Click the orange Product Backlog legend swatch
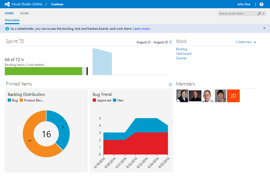The height and width of the screenshot is (180, 270). [x=21, y=100]
